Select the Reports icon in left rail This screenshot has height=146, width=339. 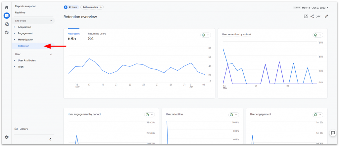(x=7, y=16)
